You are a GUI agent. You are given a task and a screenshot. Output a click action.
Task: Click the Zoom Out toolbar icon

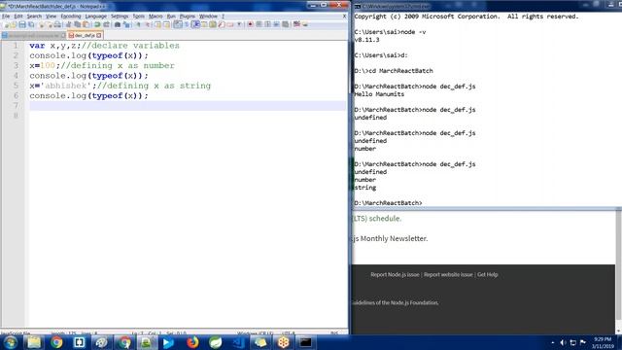147,24
